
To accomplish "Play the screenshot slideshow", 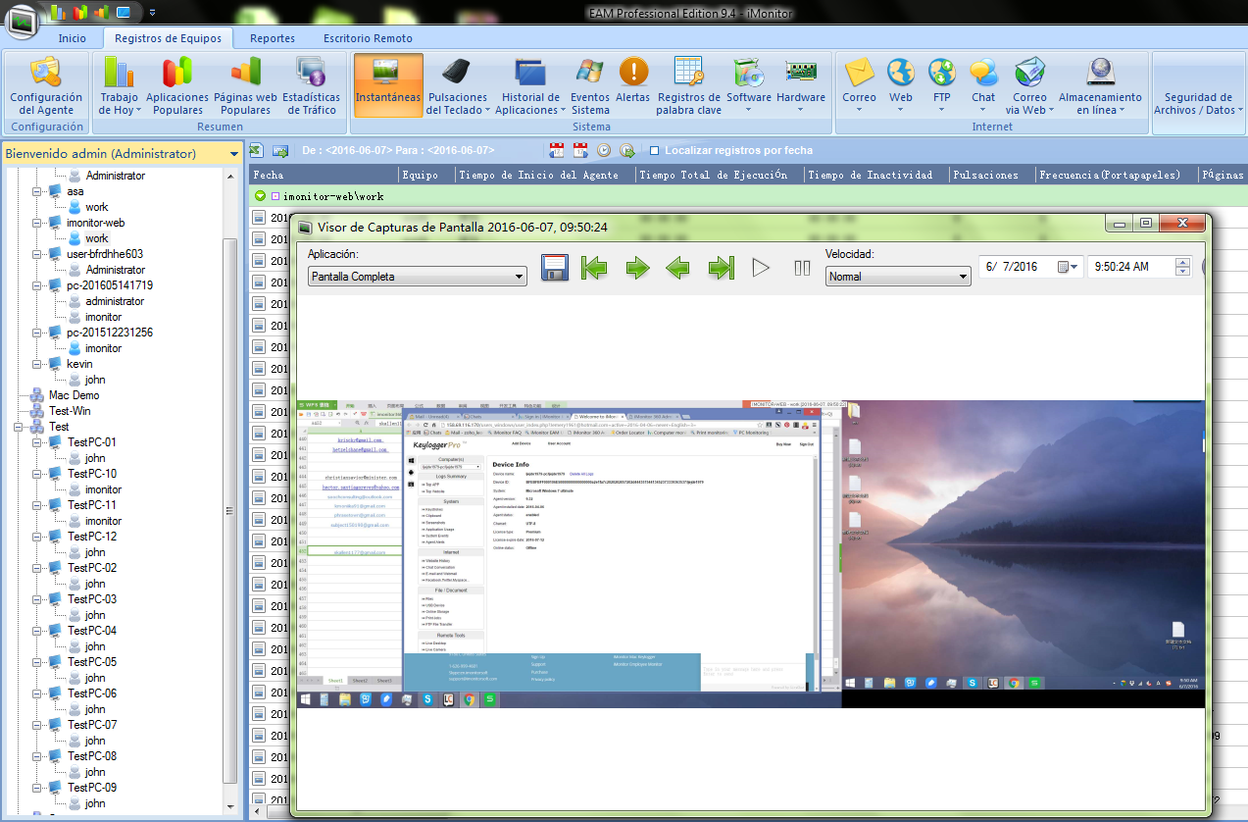I will 761,268.
